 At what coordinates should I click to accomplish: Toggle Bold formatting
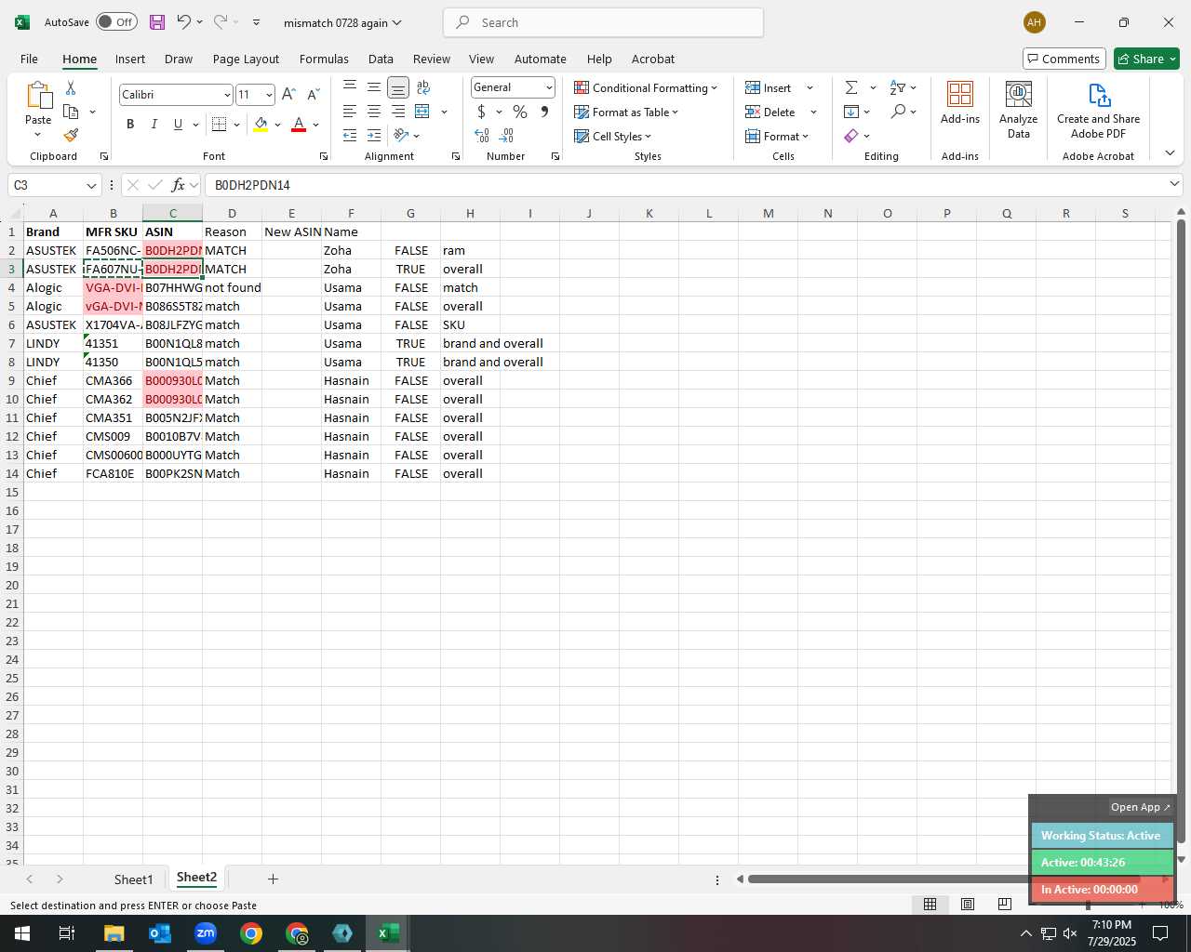click(130, 125)
